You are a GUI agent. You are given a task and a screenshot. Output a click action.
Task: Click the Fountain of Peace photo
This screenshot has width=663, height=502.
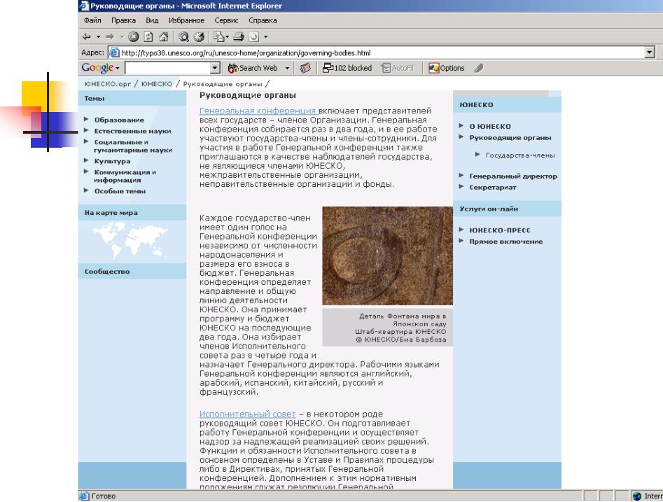387,256
